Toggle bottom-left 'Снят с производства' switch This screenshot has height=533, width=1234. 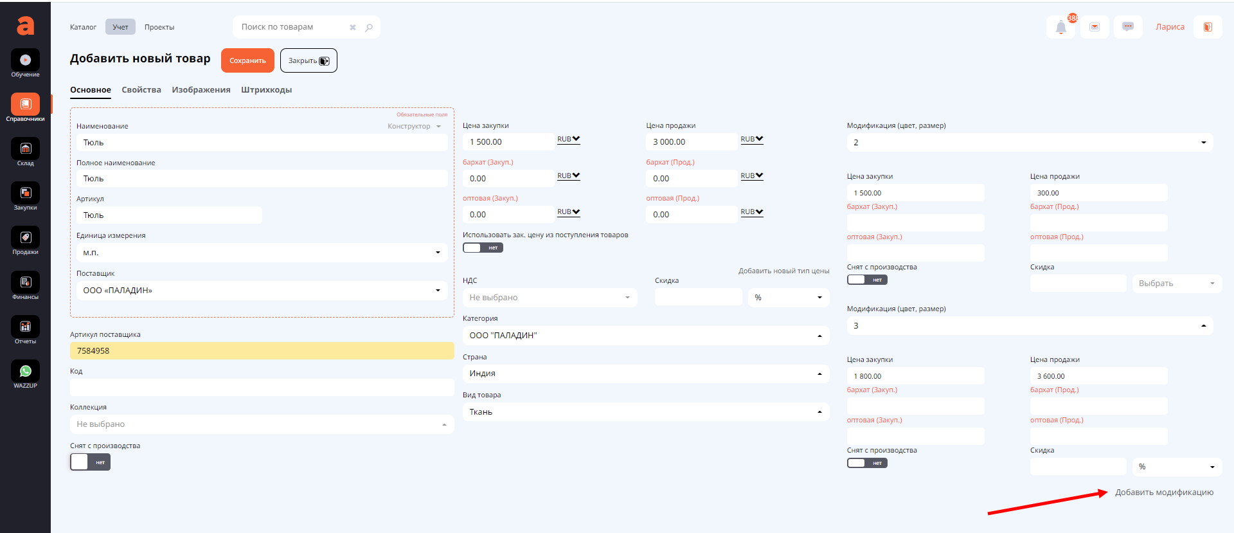coord(90,462)
